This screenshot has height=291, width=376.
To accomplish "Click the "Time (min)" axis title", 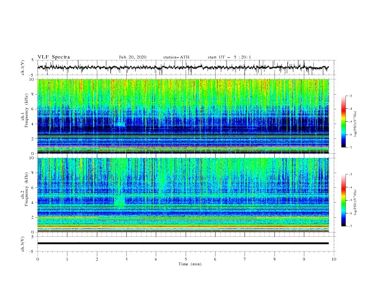I will (x=190, y=264).
